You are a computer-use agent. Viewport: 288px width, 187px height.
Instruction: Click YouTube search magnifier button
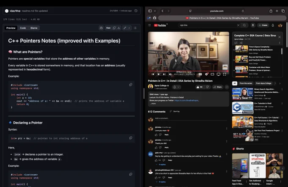coord(244,25)
